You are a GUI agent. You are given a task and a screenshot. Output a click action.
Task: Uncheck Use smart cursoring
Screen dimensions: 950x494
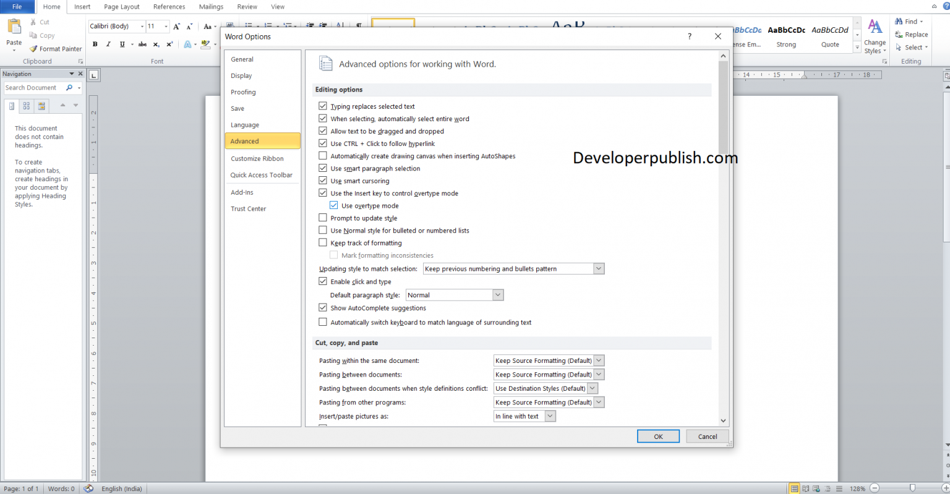point(323,181)
